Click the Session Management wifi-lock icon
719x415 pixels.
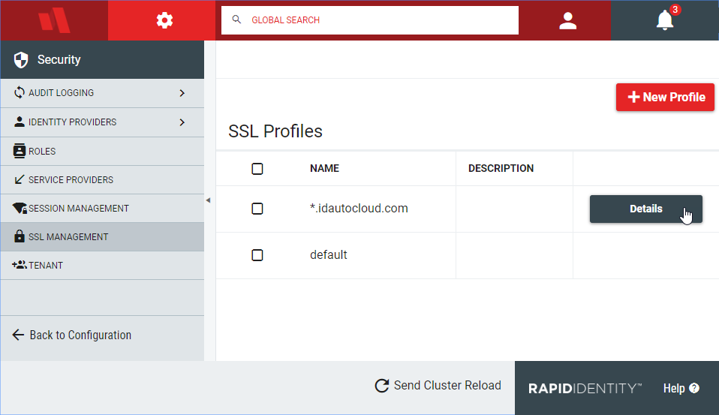20,208
